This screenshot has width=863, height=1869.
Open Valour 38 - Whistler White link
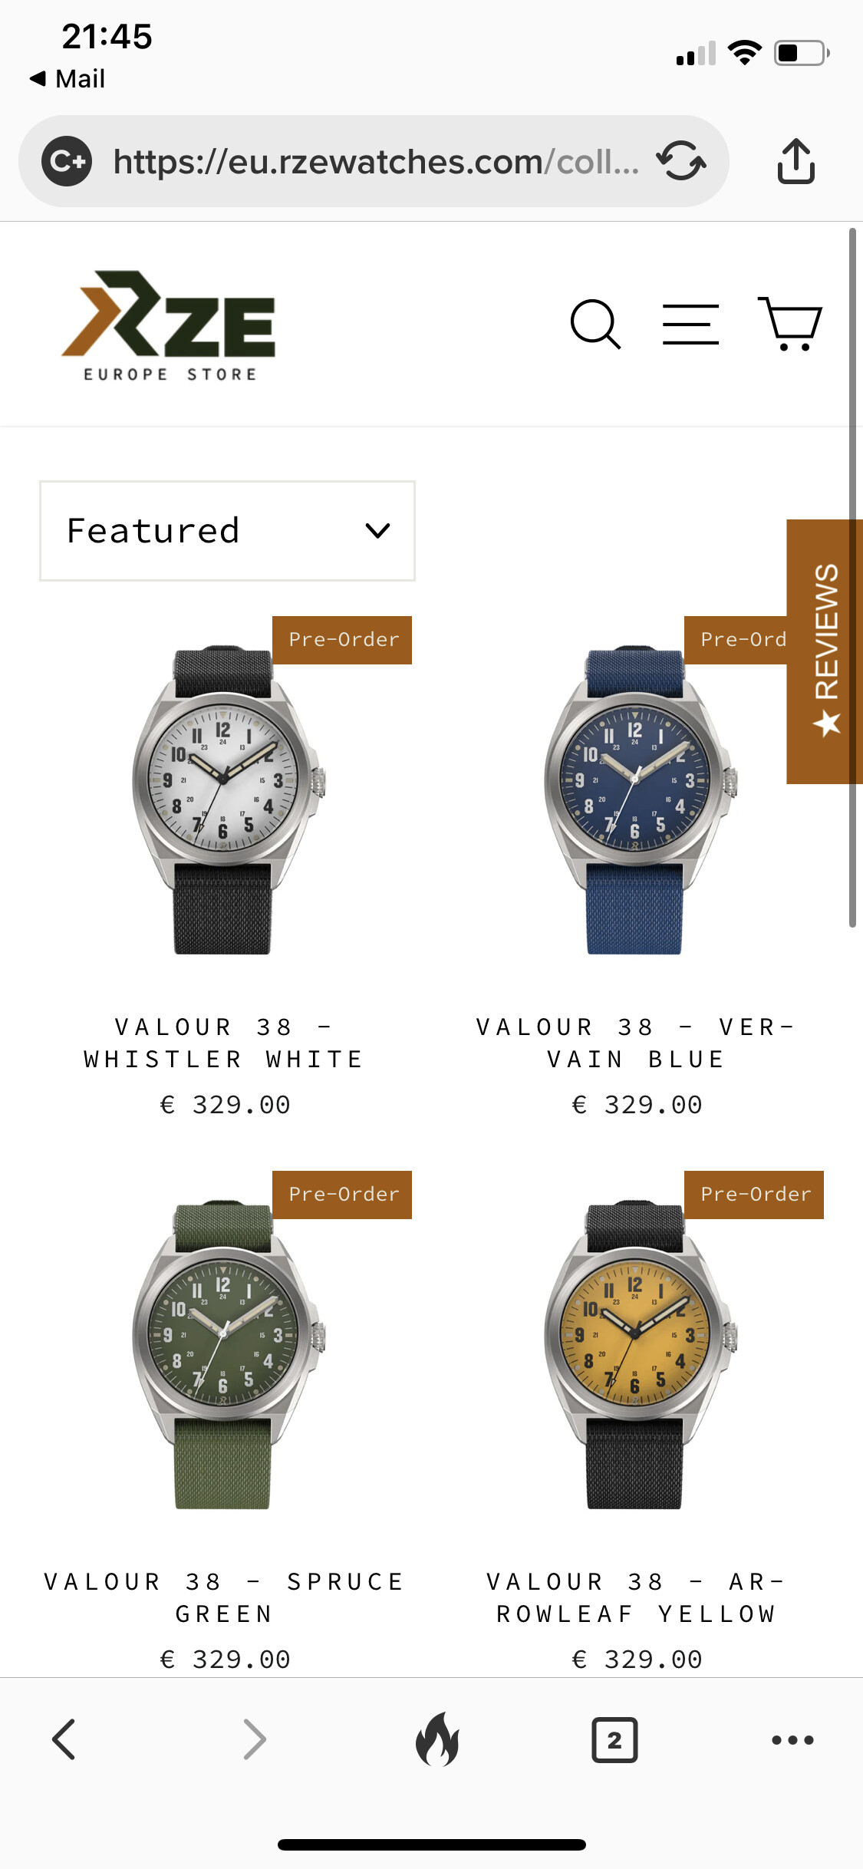point(223,1043)
